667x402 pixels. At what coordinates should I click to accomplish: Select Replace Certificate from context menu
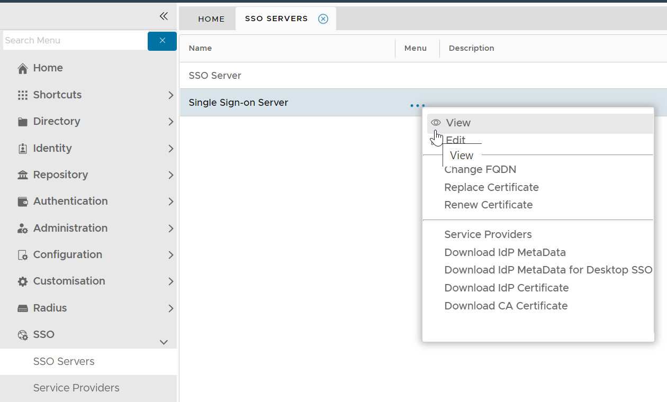(x=491, y=187)
